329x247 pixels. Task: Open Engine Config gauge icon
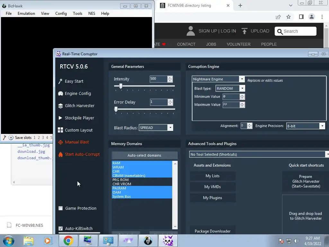[60, 94]
